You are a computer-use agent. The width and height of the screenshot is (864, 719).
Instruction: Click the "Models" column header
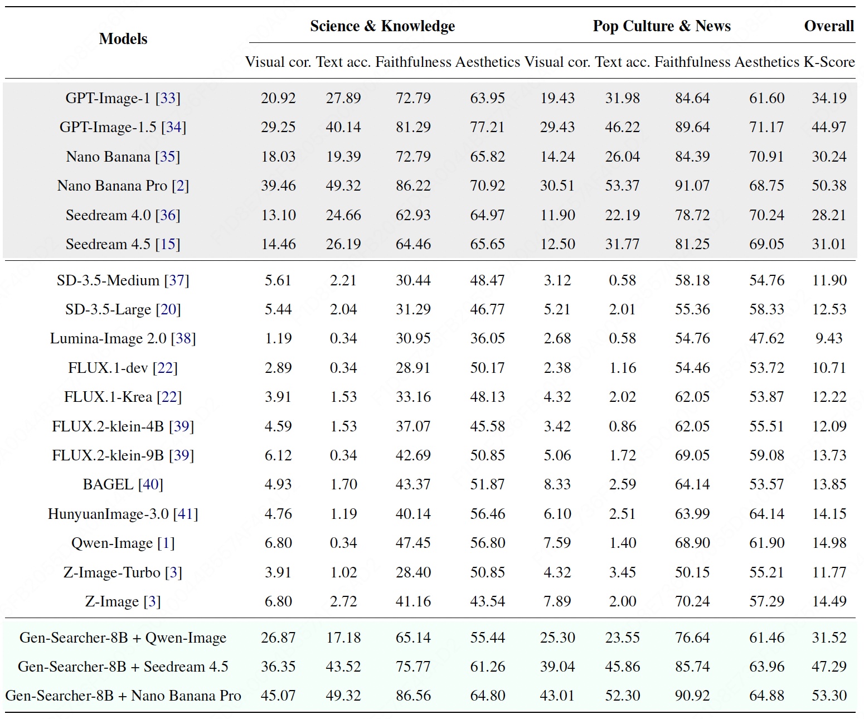123,39
